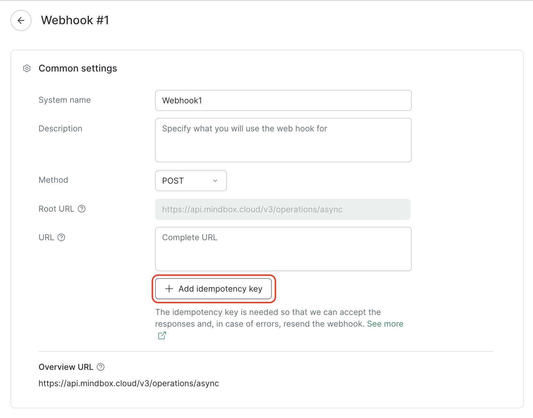The width and height of the screenshot is (533, 418).
Task: Click the Overview URL heading text
Action: coord(66,367)
